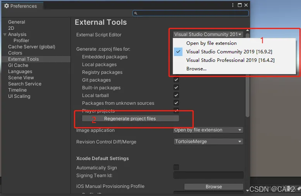Close the Preferences window
This screenshot has height=196, width=301.
coord(246,5)
